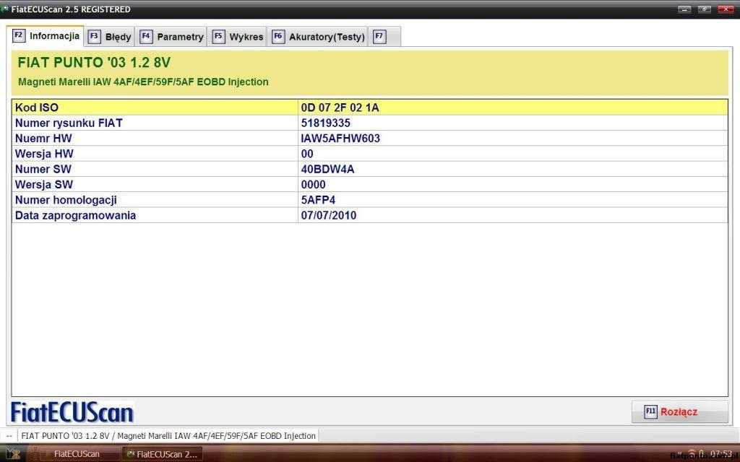Select the value IAW5AFHW603
Image resolution: width=740 pixels, height=462 pixels.
coord(340,138)
